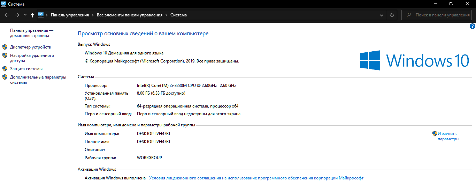Click 'Процессор:' label

click(96, 86)
